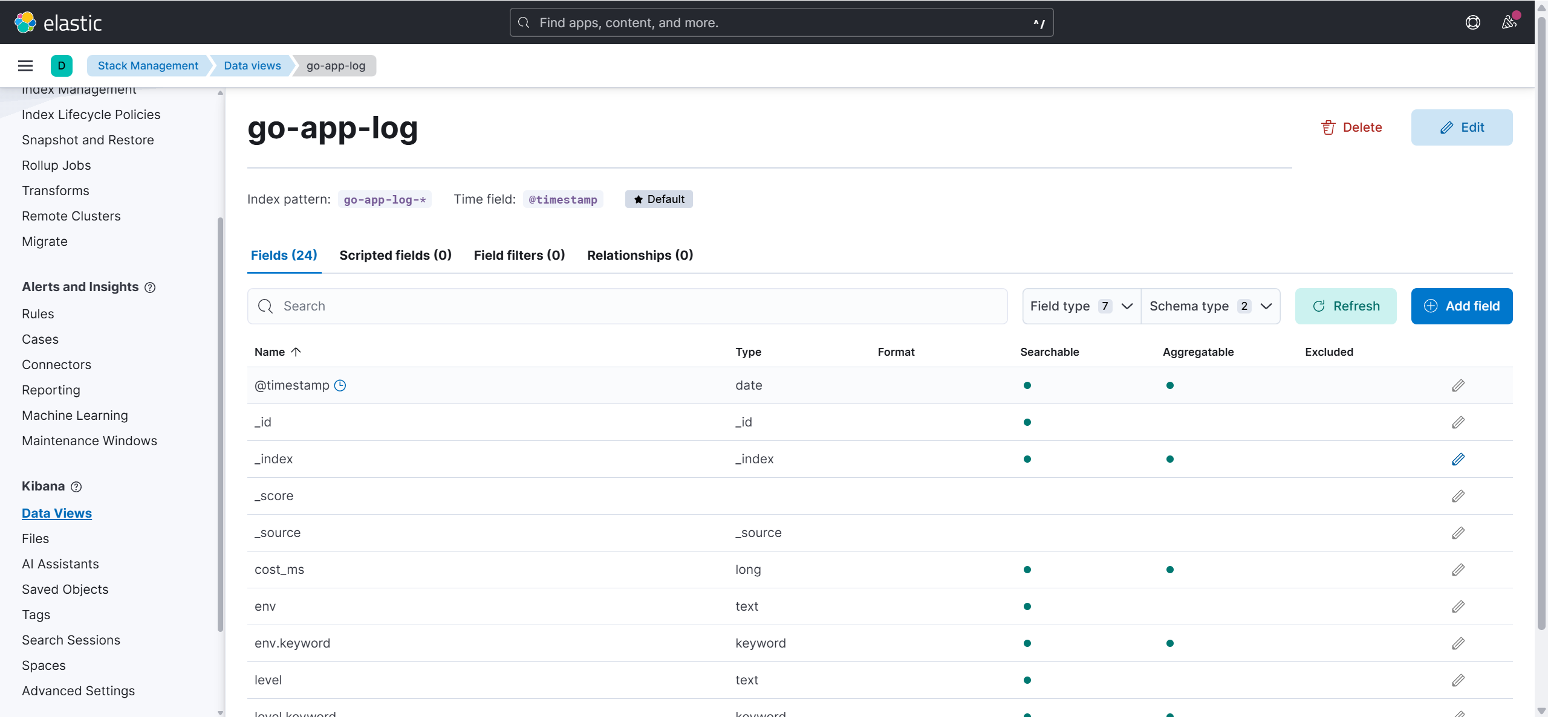Edit the env.keyword field
Screen dimensions: 1548x717
[1458, 643]
